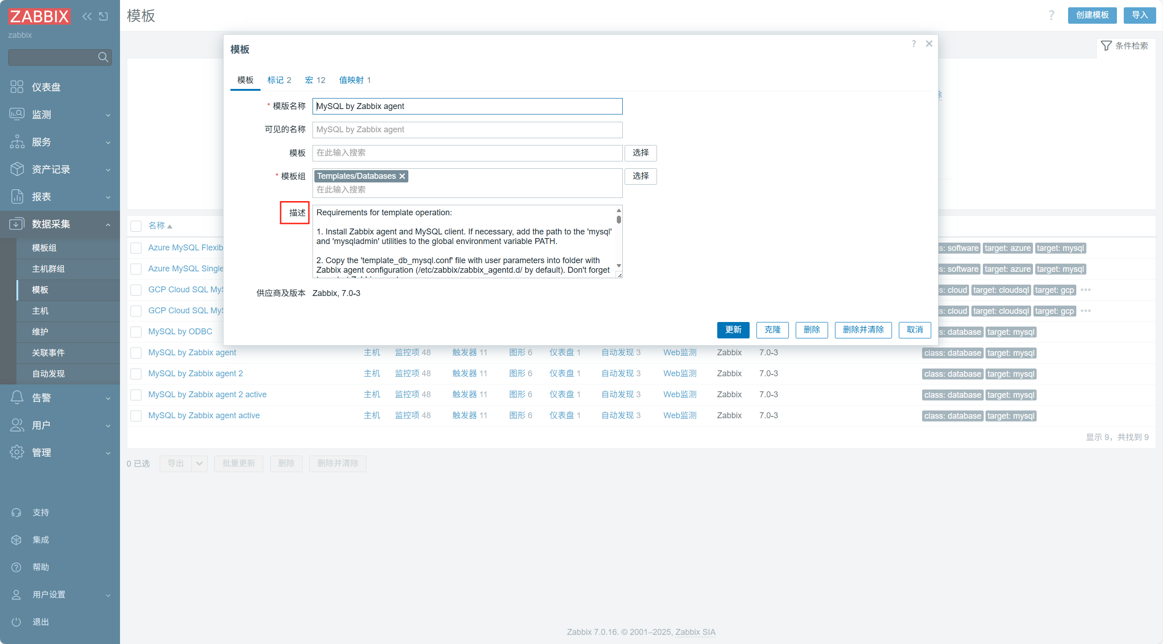Viewport: 1163px width, 644px height.
Task: Click the 资产记录 inventory cube icon
Action: pyautogui.click(x=17, y=169)
